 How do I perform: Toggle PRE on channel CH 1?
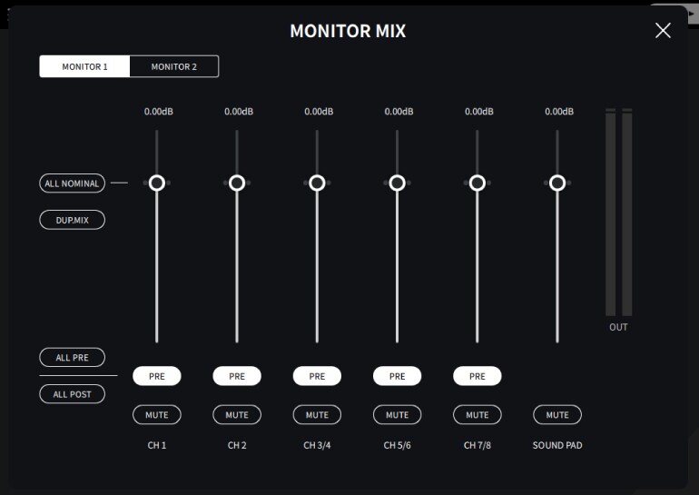[x=157, y=376]
